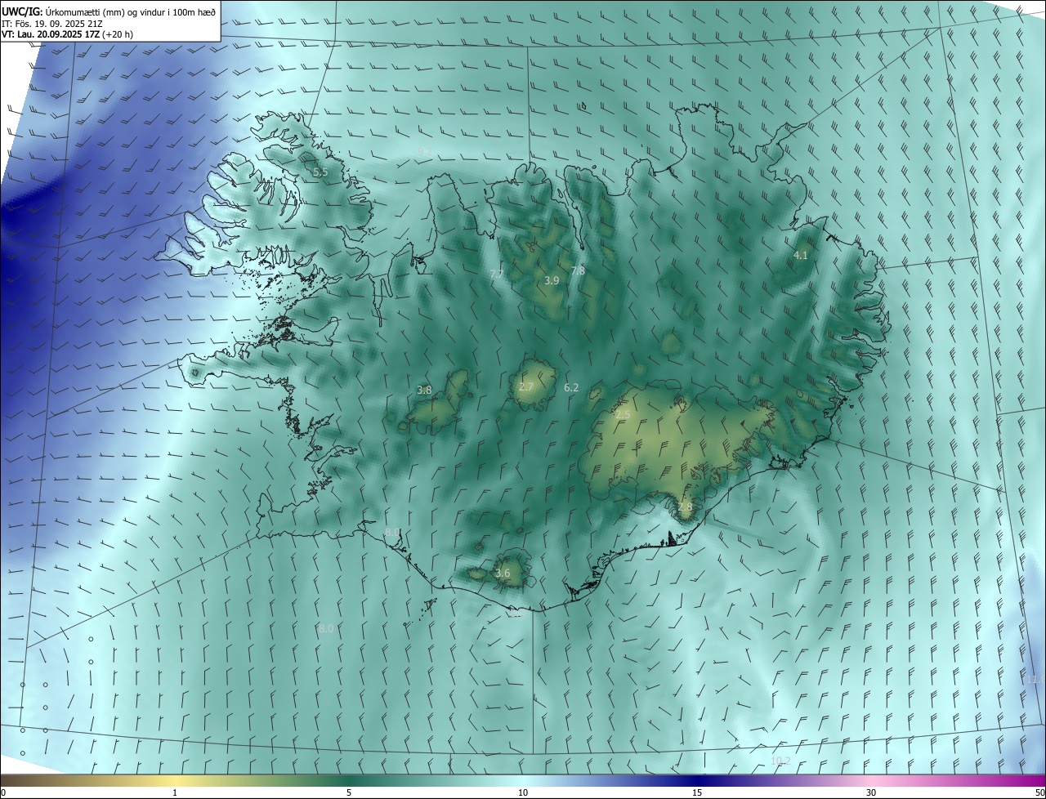Image resolution: width=1046 pixels, height=799 pixels.
Task: Click the faint 10.2 value label
Action: 780,761
